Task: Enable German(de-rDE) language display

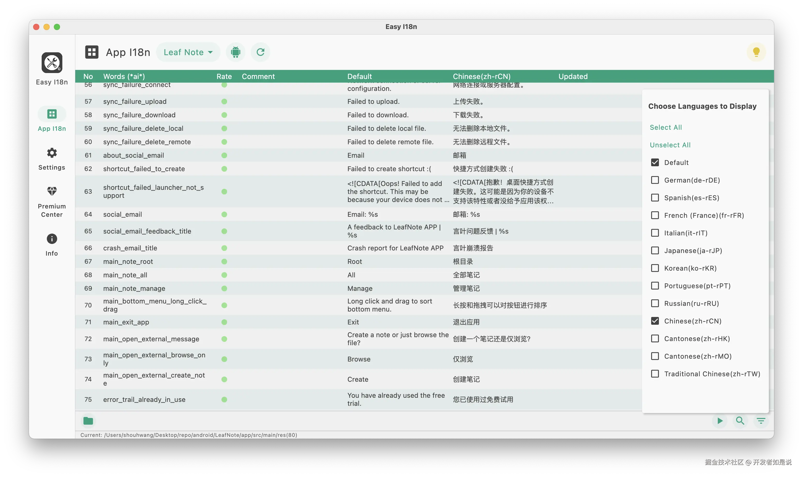Action: tap(655, 180)
